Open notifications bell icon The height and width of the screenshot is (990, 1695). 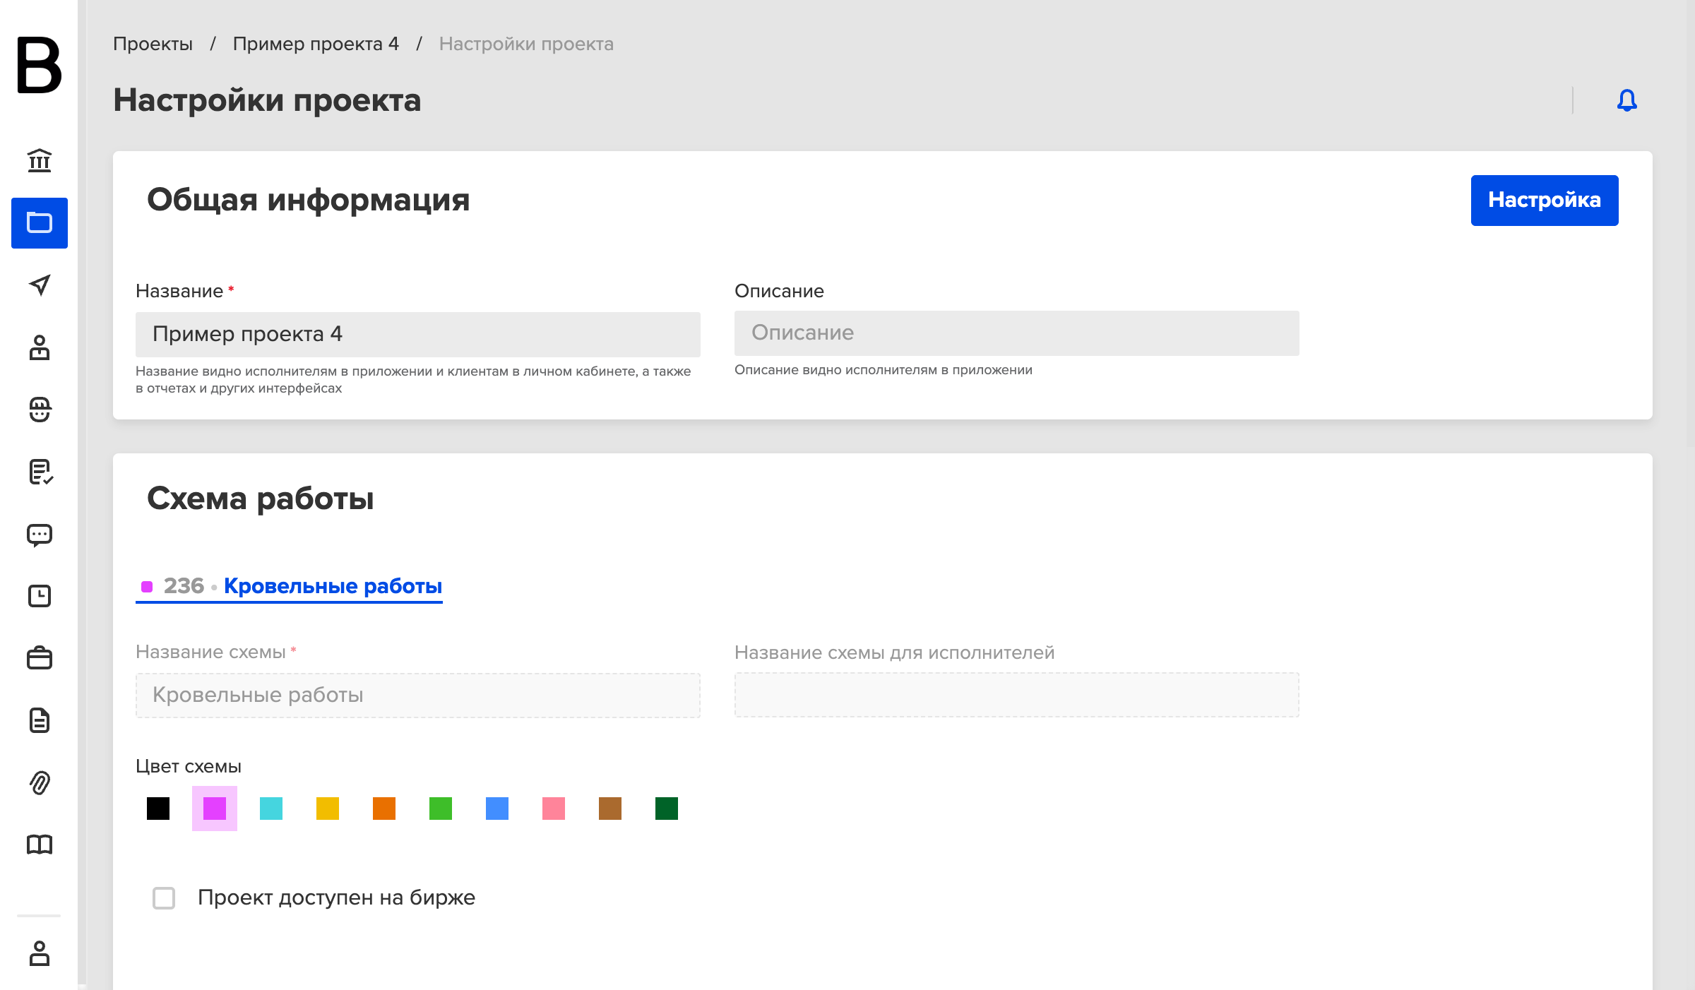click(1627, 100)
